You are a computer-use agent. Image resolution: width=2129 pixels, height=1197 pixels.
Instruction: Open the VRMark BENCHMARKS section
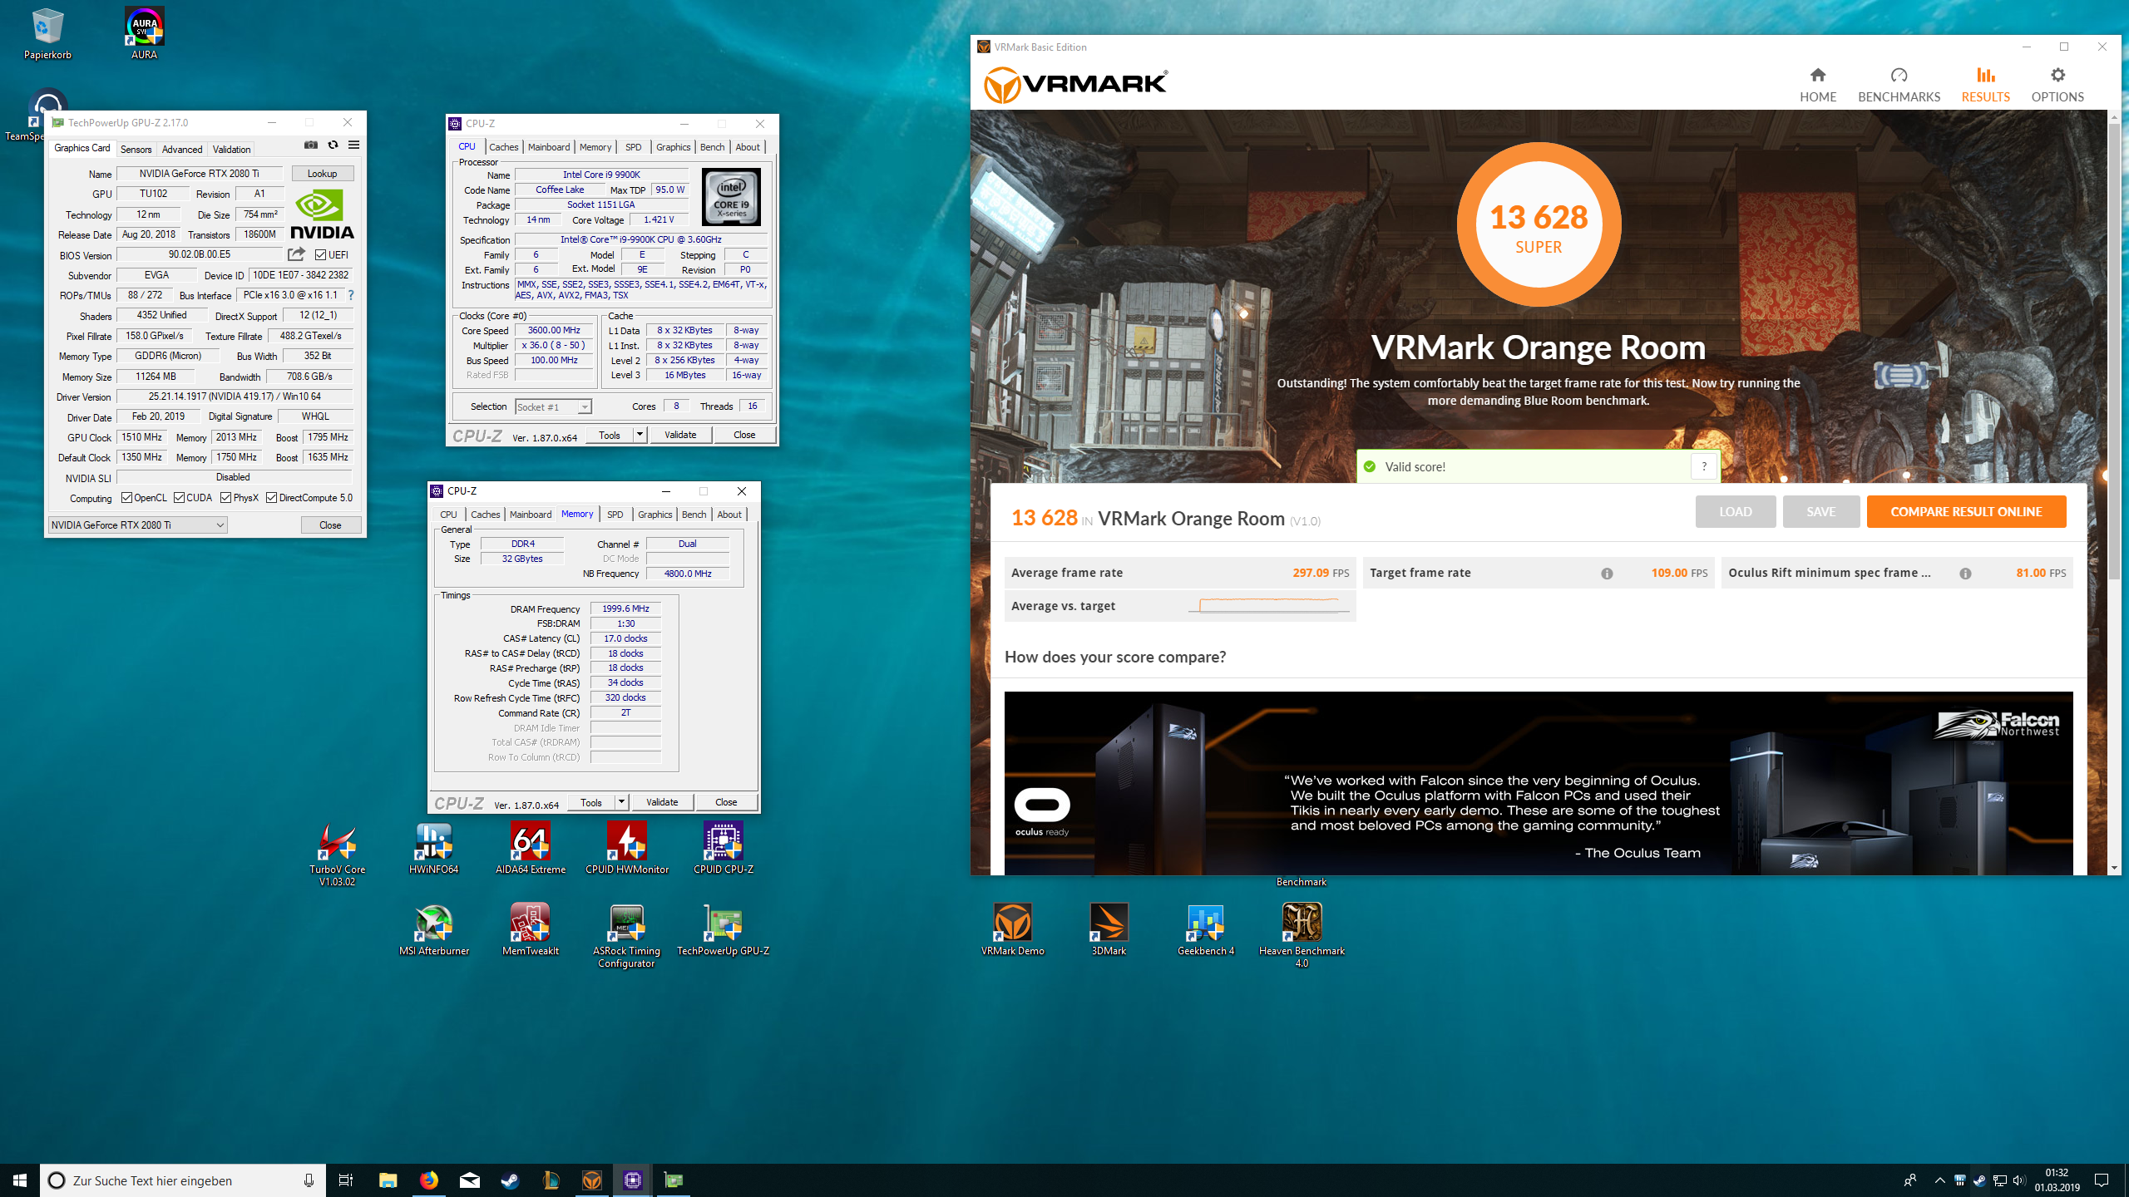(1899, 85)
